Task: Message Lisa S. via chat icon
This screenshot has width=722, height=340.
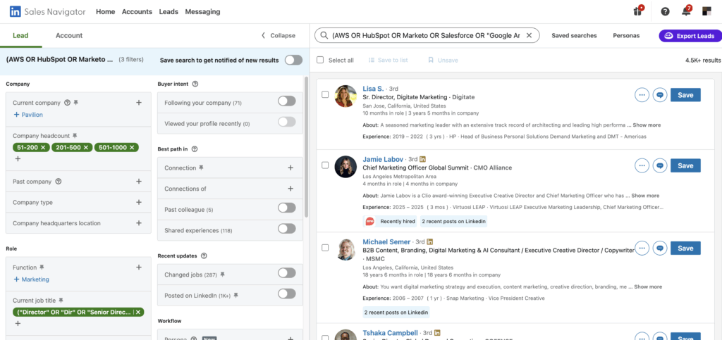Action: pyautogui.click(x=660, y=95)
